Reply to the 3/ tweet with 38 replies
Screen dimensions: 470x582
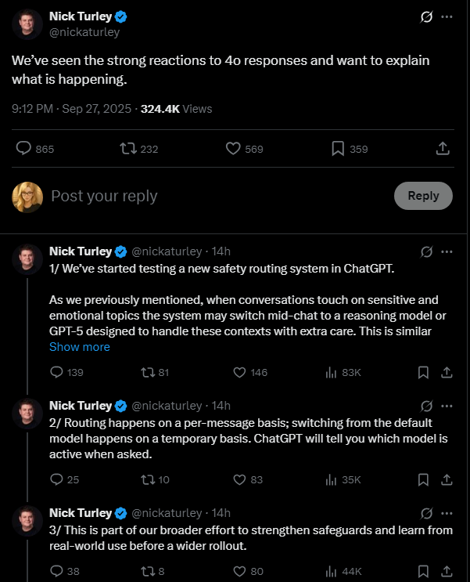[56, 571]
